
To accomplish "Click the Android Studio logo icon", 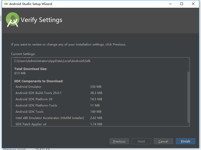I will tap(12, 20).
